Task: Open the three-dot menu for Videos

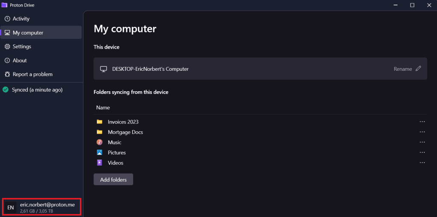Action: (422, 163)
